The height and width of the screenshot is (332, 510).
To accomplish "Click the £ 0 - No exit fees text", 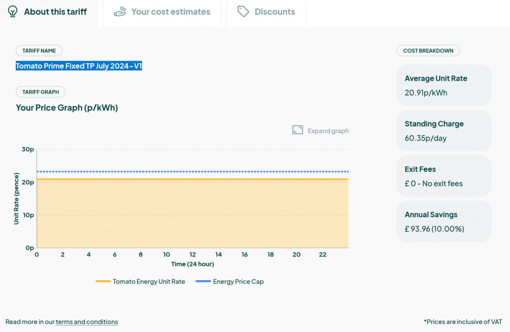I will point(433,183).
